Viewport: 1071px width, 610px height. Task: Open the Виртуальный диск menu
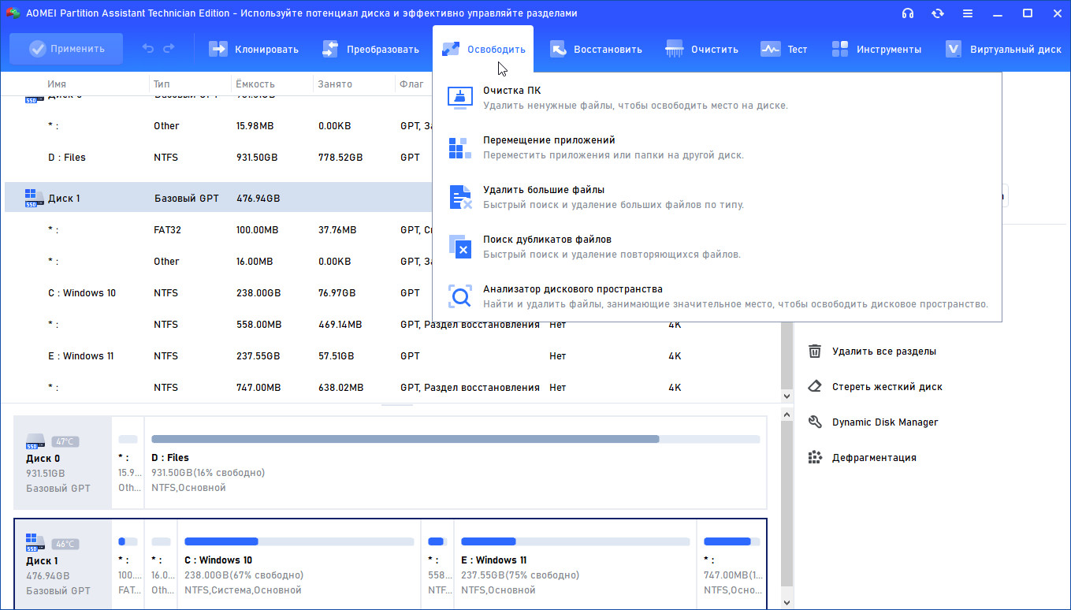[1003, 49]
